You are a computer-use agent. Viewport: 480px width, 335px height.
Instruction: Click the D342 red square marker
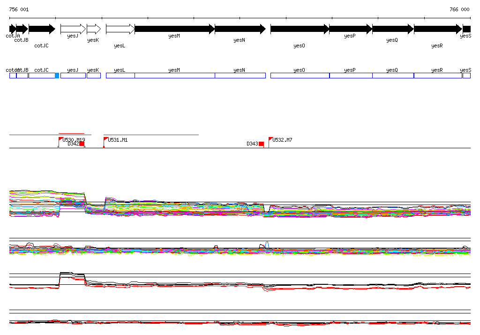(x=82, y=144)
